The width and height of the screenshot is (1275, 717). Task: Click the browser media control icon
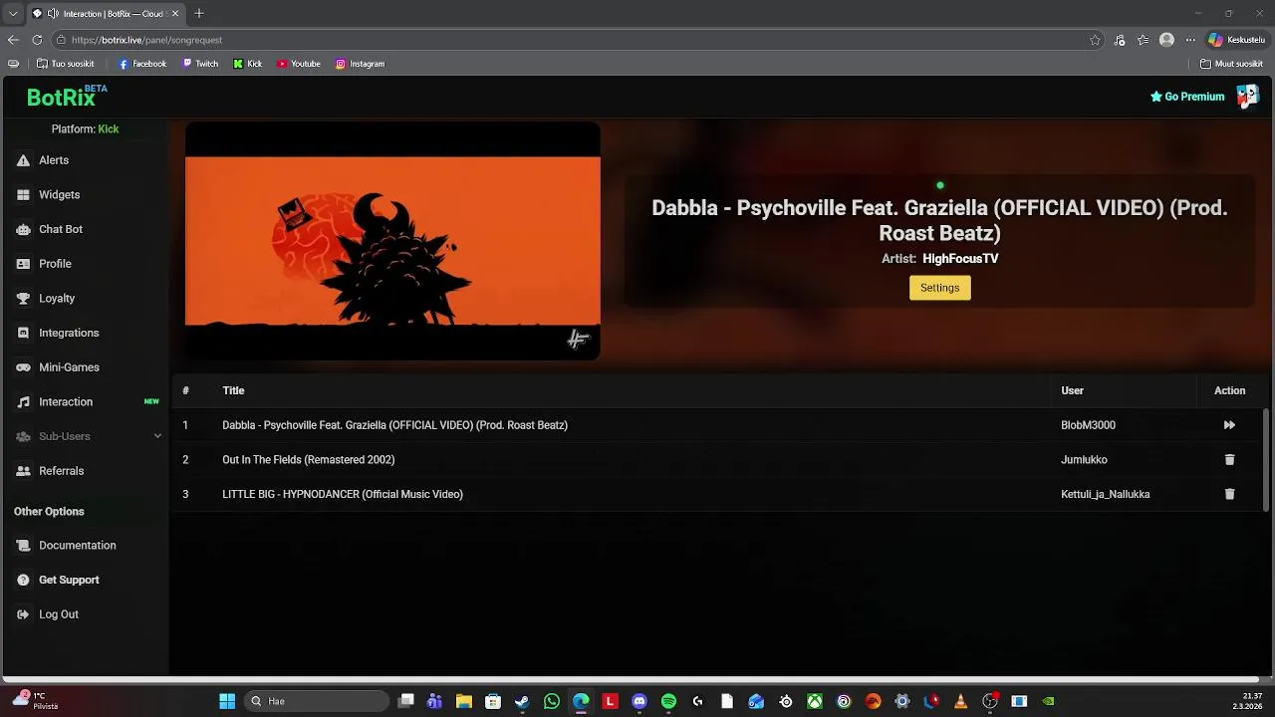point(1120,40)
